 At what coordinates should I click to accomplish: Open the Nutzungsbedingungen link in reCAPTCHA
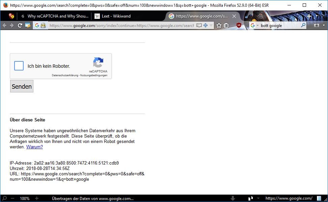point(94,75)
